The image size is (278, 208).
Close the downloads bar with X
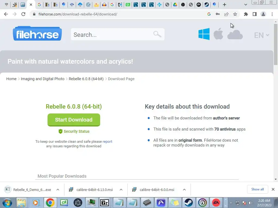273,189
